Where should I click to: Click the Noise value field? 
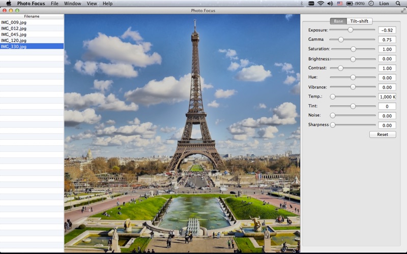pyautogui.click(x=387, y=116)
